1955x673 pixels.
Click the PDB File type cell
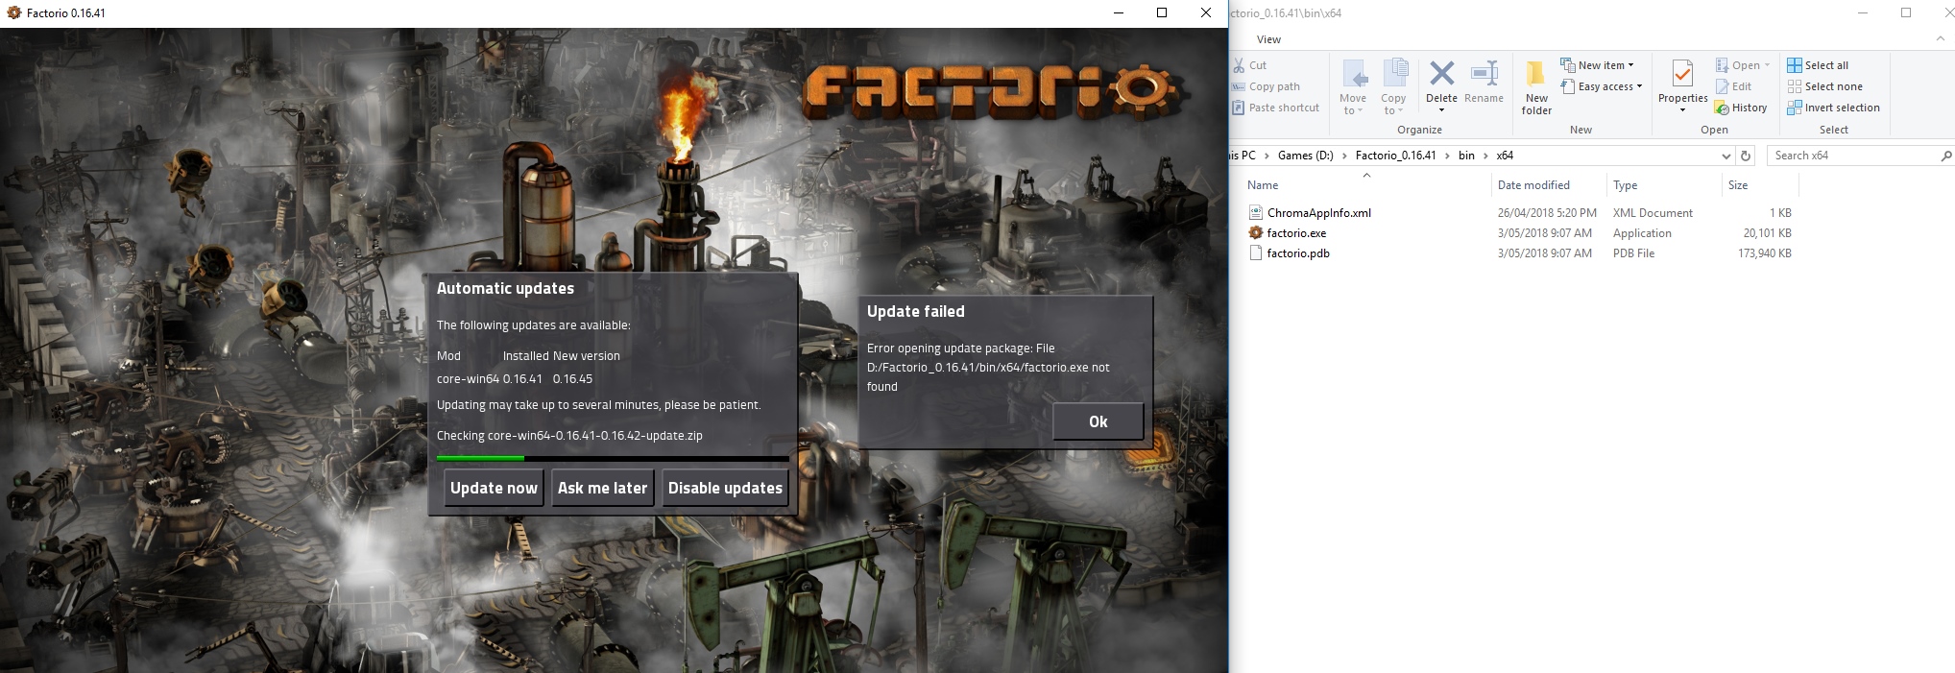point(1633,253)
